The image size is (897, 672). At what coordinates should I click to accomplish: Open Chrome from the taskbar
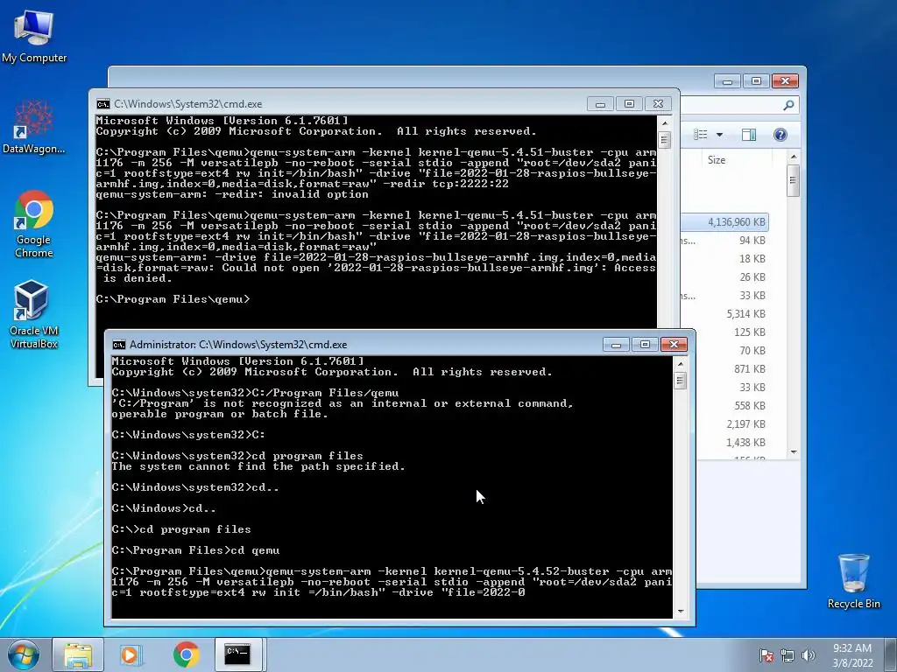pyautogui.click(x=186, y=654)
